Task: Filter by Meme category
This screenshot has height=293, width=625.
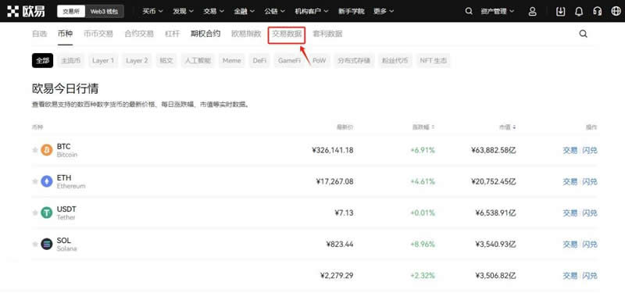Action: 231,61
